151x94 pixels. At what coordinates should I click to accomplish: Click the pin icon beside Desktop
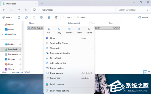coord(20,44)
